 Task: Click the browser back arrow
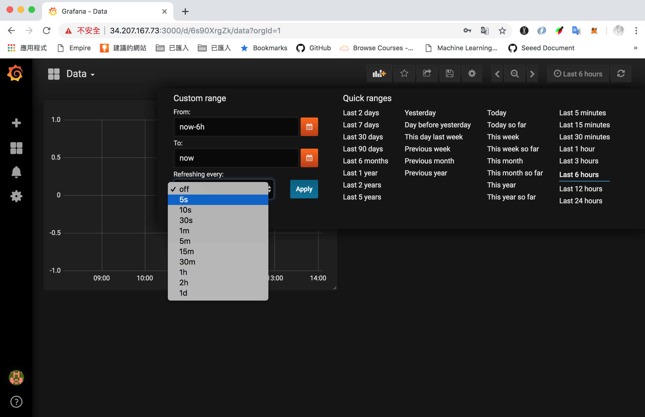click(x=11, y=31)
